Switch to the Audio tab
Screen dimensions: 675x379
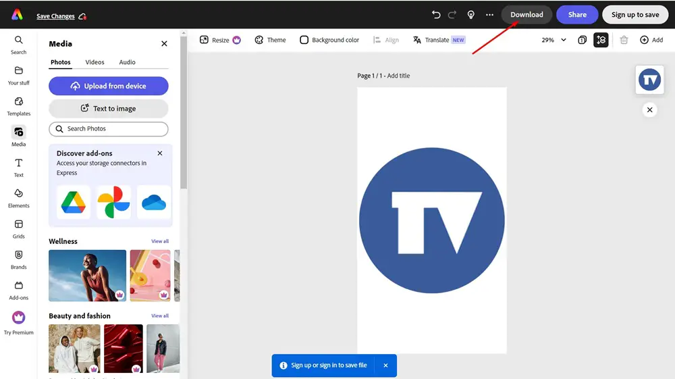tap(127, 62)
